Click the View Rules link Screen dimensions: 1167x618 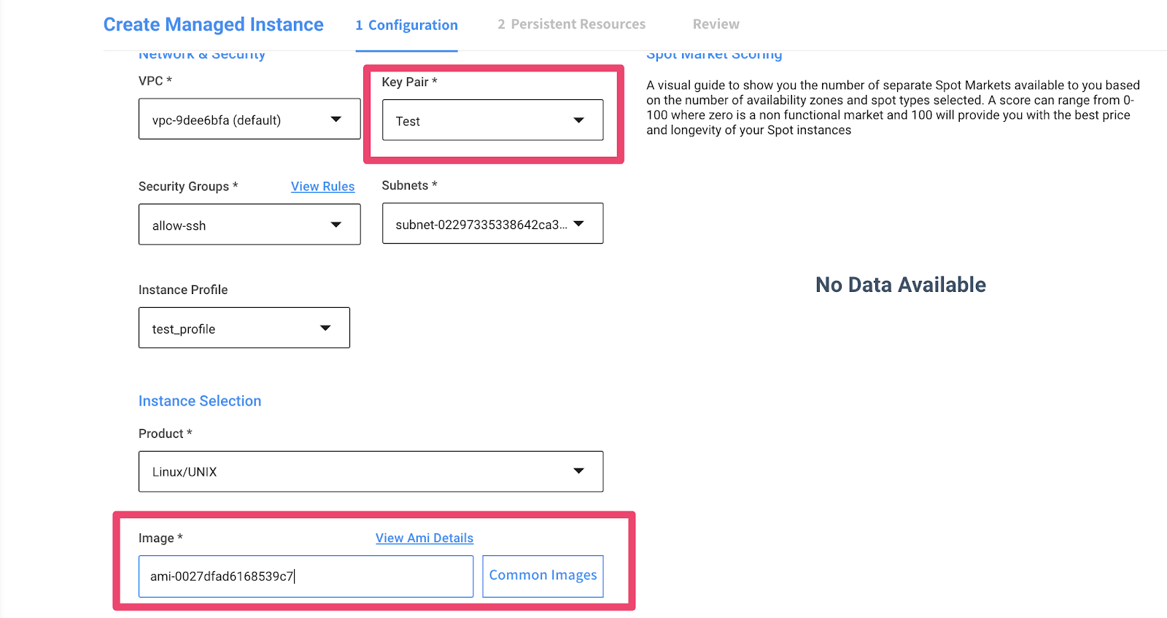[x=322, y=186]
